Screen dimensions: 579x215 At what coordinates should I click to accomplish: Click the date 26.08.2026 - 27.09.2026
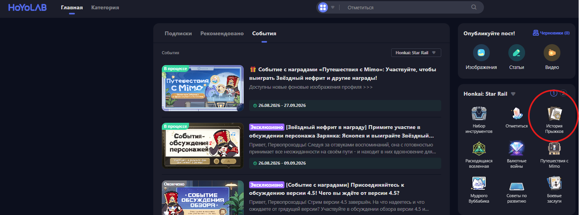(x=282, y=105)
